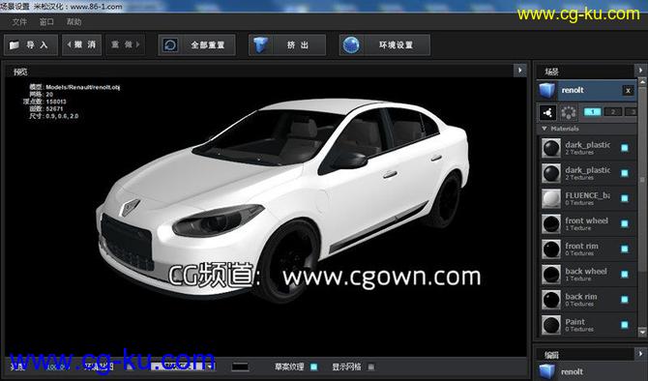Select the dotted circle view icon
Screen dimensions: 648x381
click(568, 112)
